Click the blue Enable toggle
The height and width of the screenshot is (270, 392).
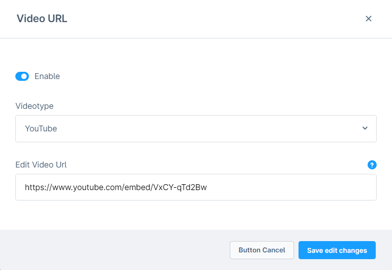[22, 76]
